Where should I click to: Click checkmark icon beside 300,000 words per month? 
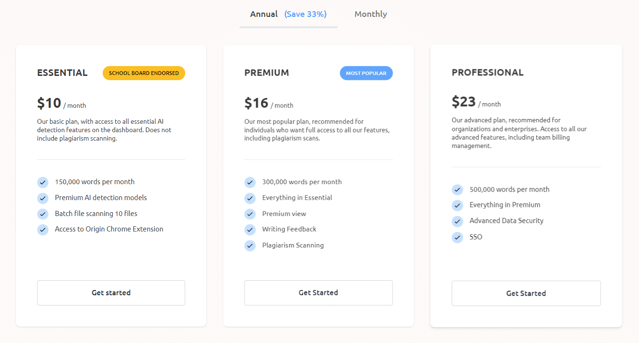coord(250,182)
